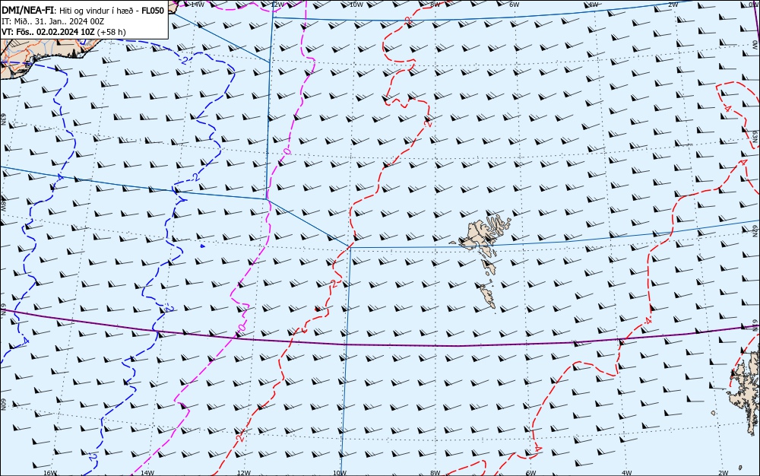Click the southernmost Faroe island (Suðuroy)
This screenshot has width=760, height=476.
pos(488,295)
